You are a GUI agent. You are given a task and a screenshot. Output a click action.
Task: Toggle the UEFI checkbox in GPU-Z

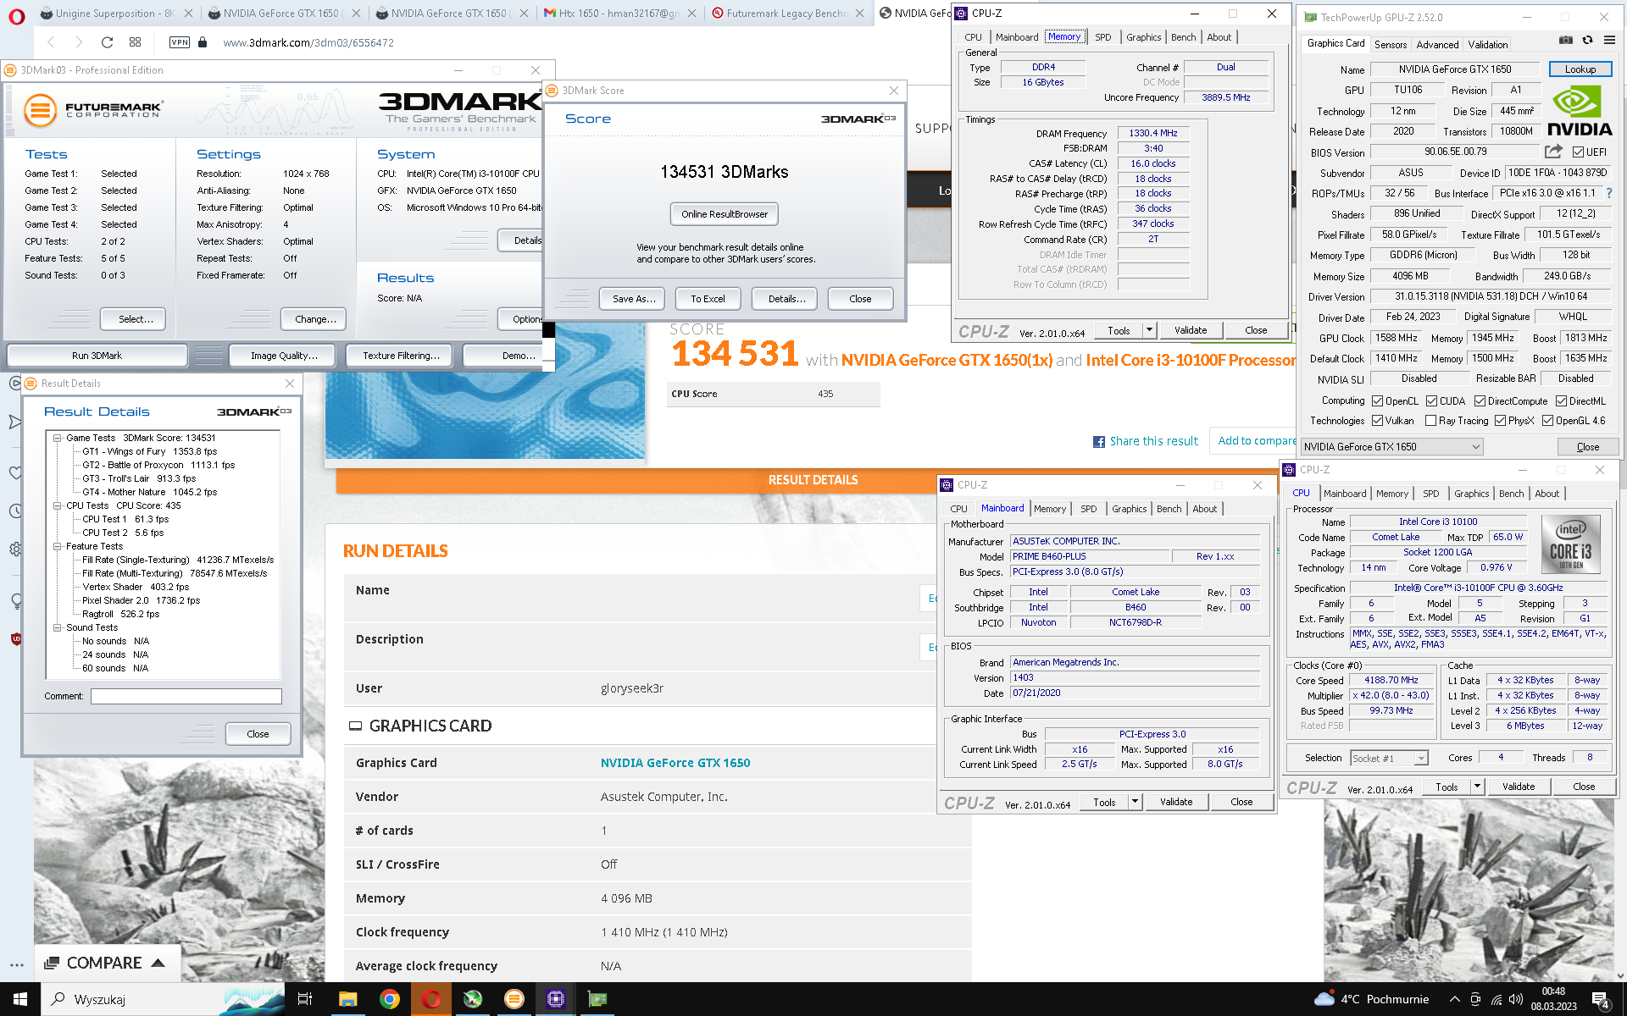(1578, 152)
